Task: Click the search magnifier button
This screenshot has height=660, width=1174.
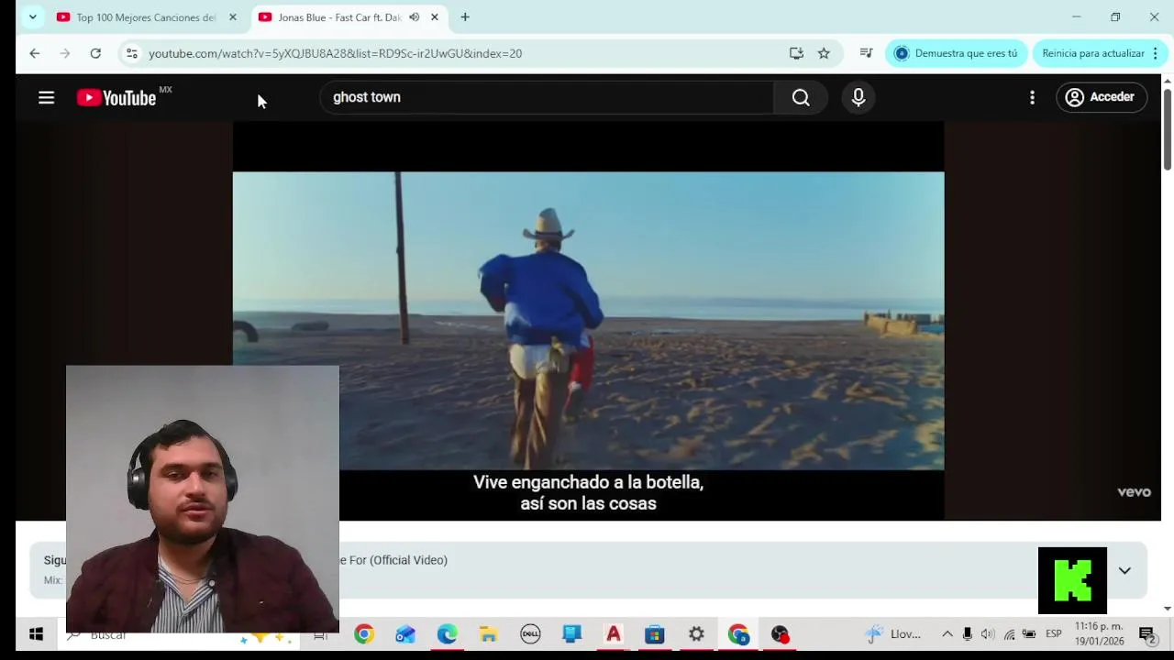Action: [801, 97]
